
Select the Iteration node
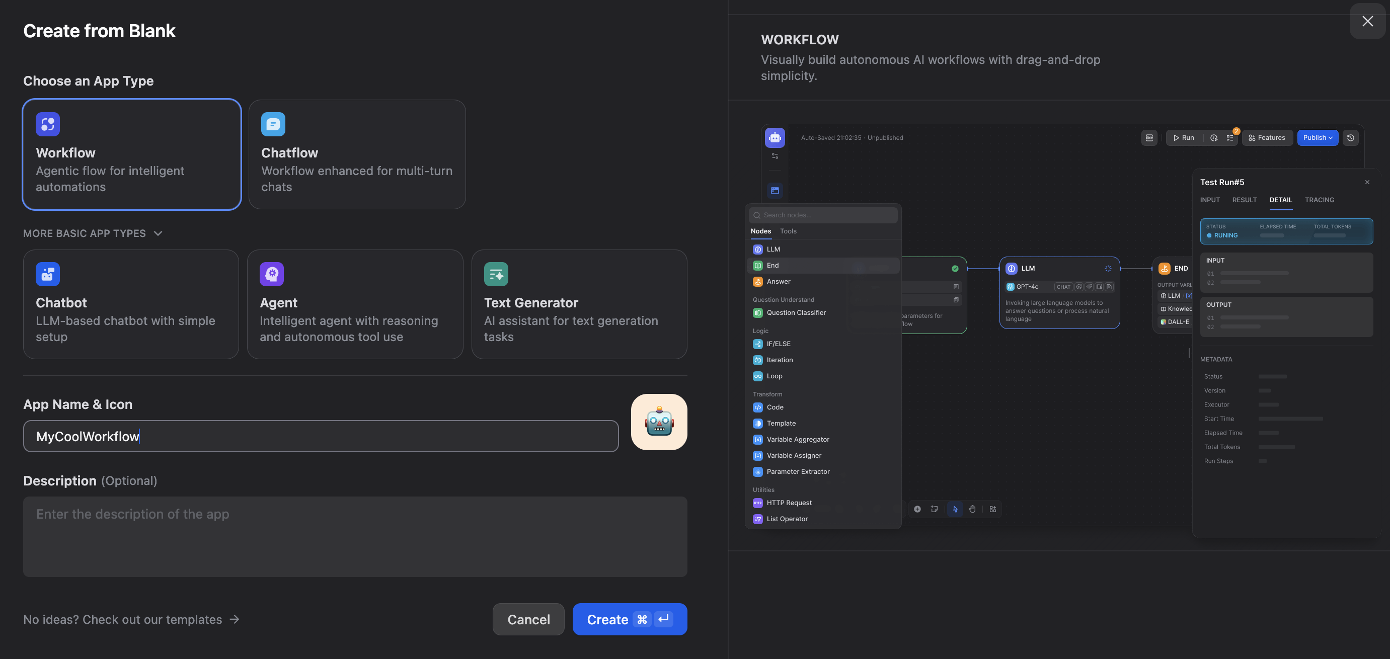click(x=823, y=360)
